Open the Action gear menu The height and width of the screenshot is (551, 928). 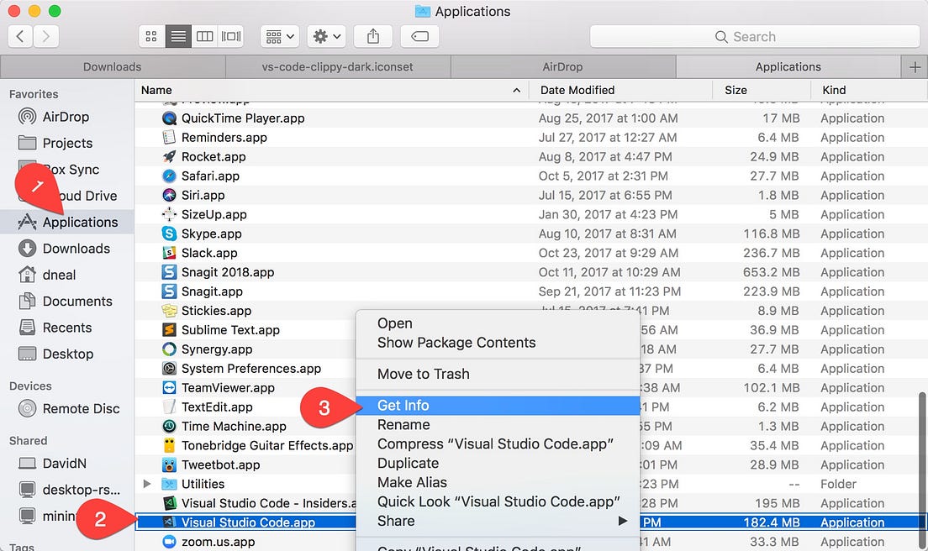point(326,36)
